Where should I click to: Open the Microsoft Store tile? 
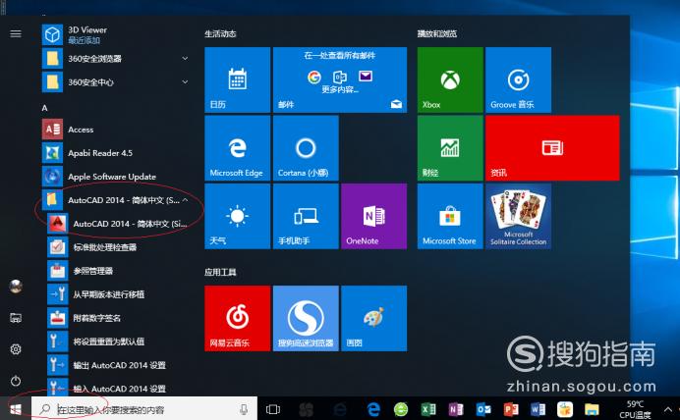(x=450, y=216)
